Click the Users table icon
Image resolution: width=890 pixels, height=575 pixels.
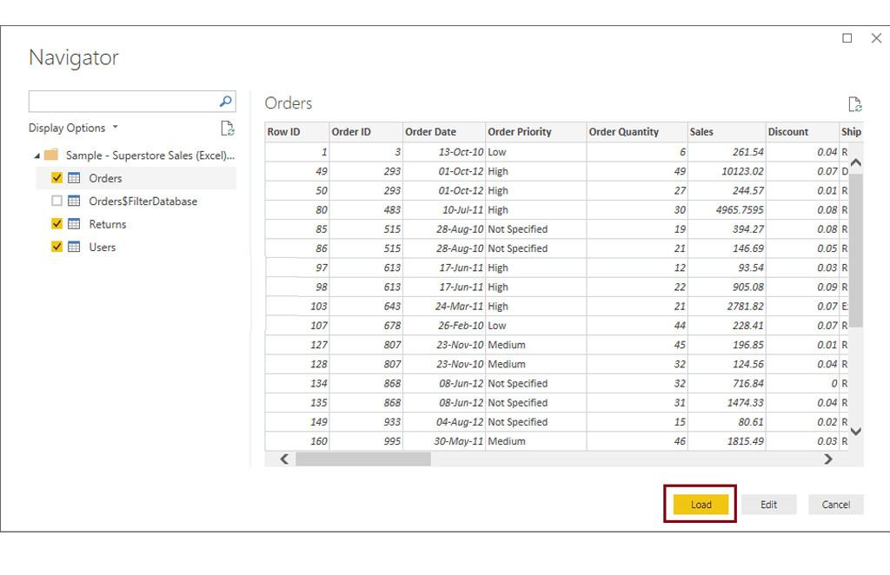(74, 247)
